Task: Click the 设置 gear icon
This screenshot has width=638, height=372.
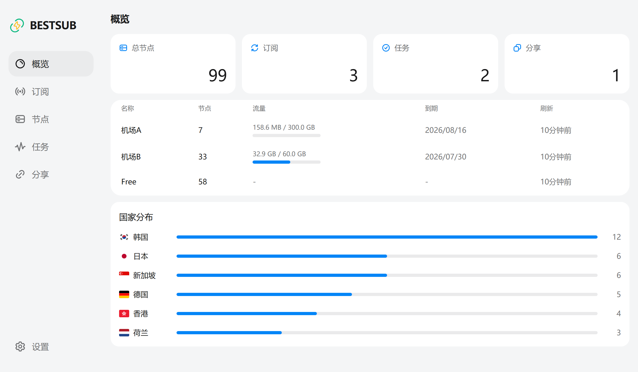Action: pos(20,346)
